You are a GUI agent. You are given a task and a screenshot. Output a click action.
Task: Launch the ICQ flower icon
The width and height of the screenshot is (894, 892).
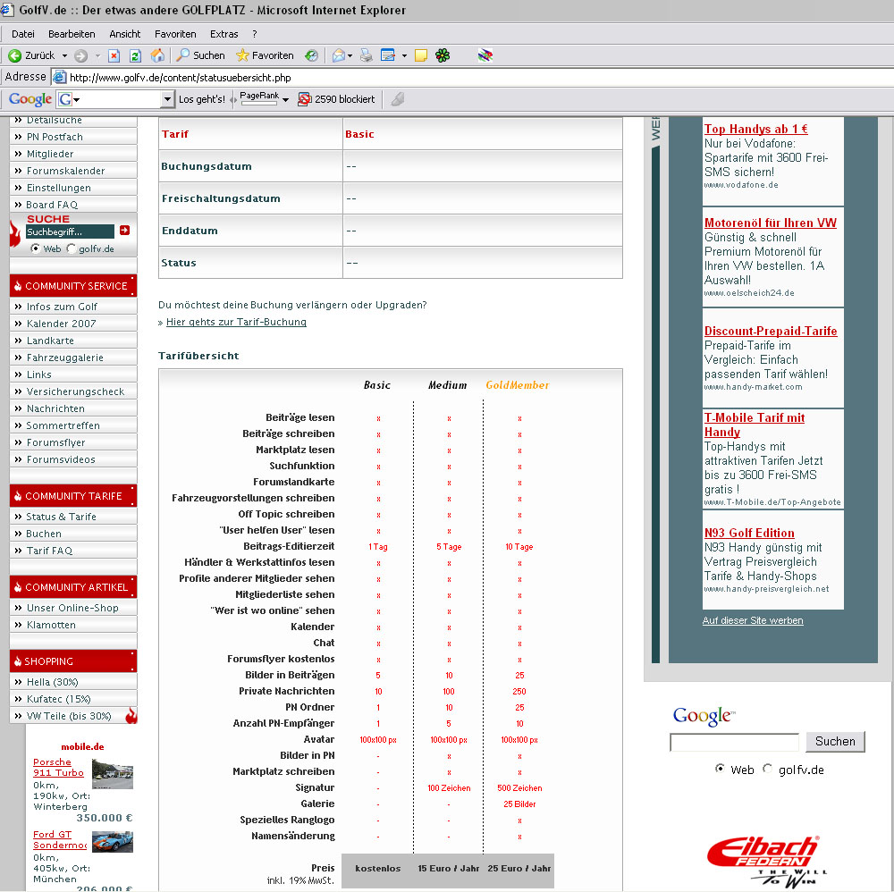443,55
